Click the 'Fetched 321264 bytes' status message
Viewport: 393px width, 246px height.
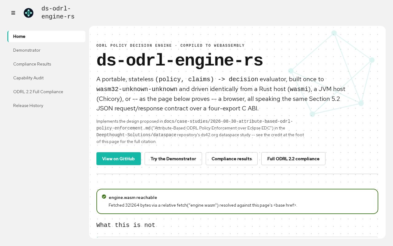point(203,205)
